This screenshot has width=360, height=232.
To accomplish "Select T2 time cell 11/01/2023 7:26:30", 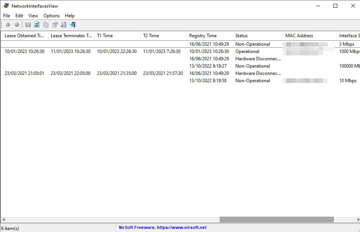I will coord(162,51).
